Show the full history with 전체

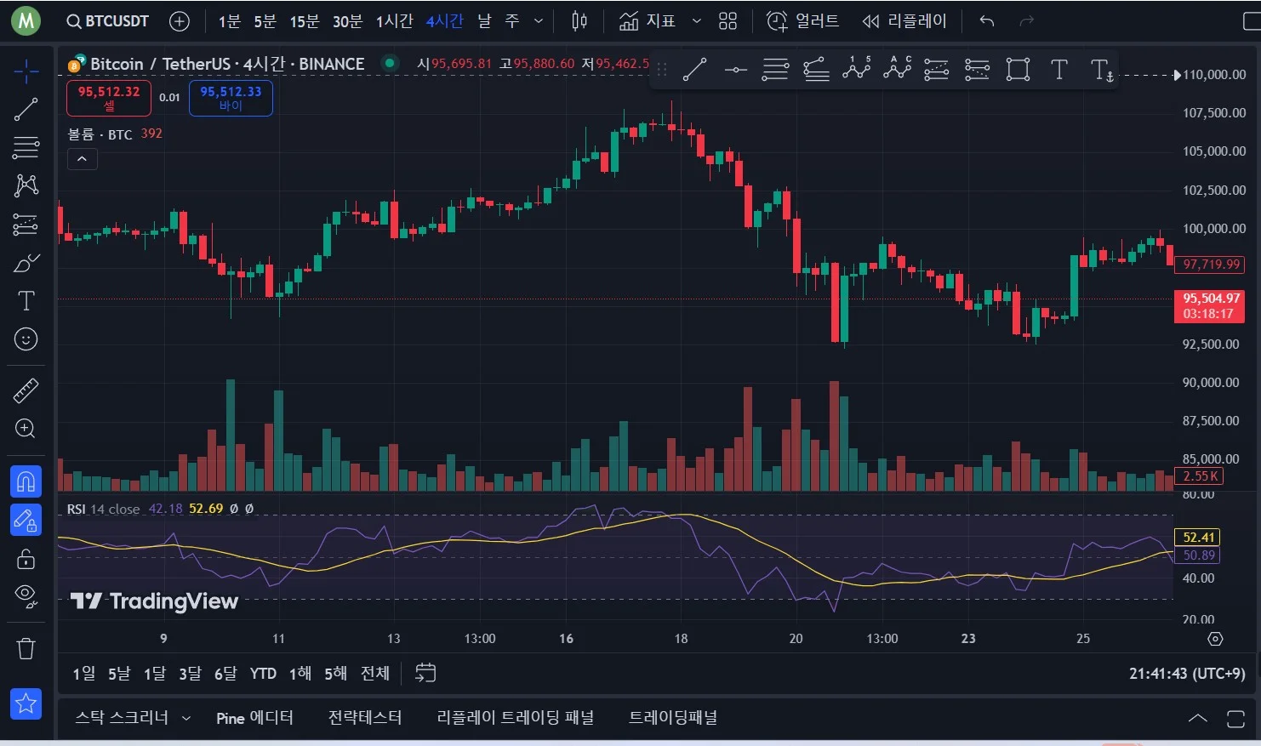coord(375,674)
